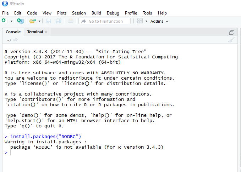Click the workspace panes grid icon
Screen dimensions: 241x172
click(140, 21)
